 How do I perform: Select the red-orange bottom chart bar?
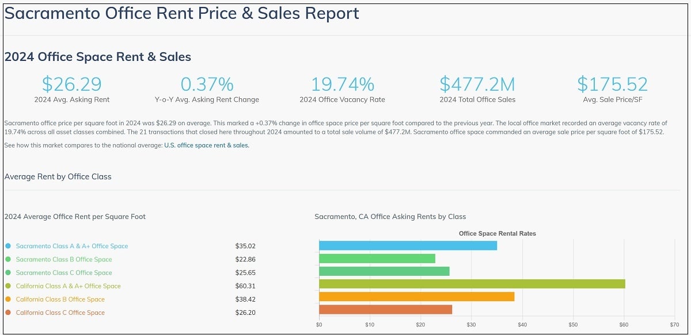(x=385, y=310)
